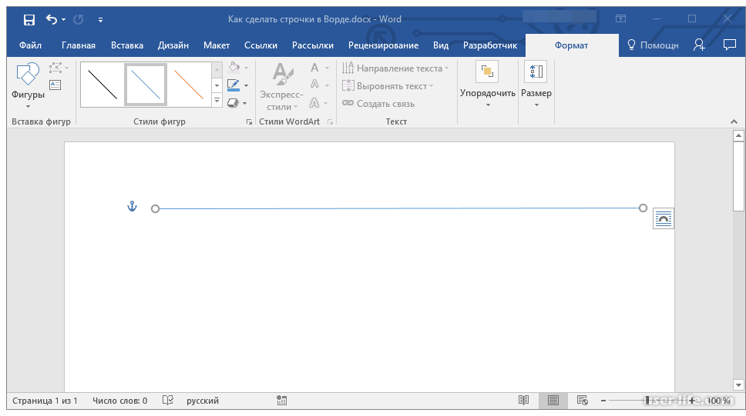Click русский language indicator

[203, 401]
